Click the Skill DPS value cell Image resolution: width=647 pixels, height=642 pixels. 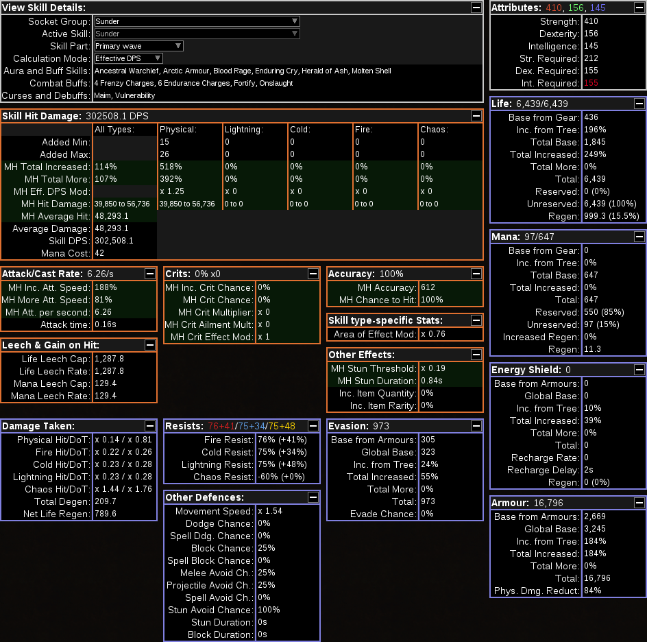[125, 241]
